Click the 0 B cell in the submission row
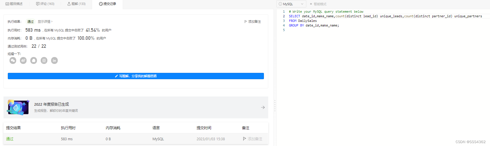 click(108, 139)
